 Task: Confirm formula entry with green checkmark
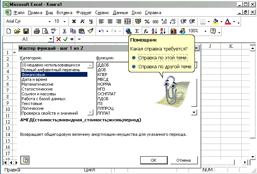[x=65, y=39]
